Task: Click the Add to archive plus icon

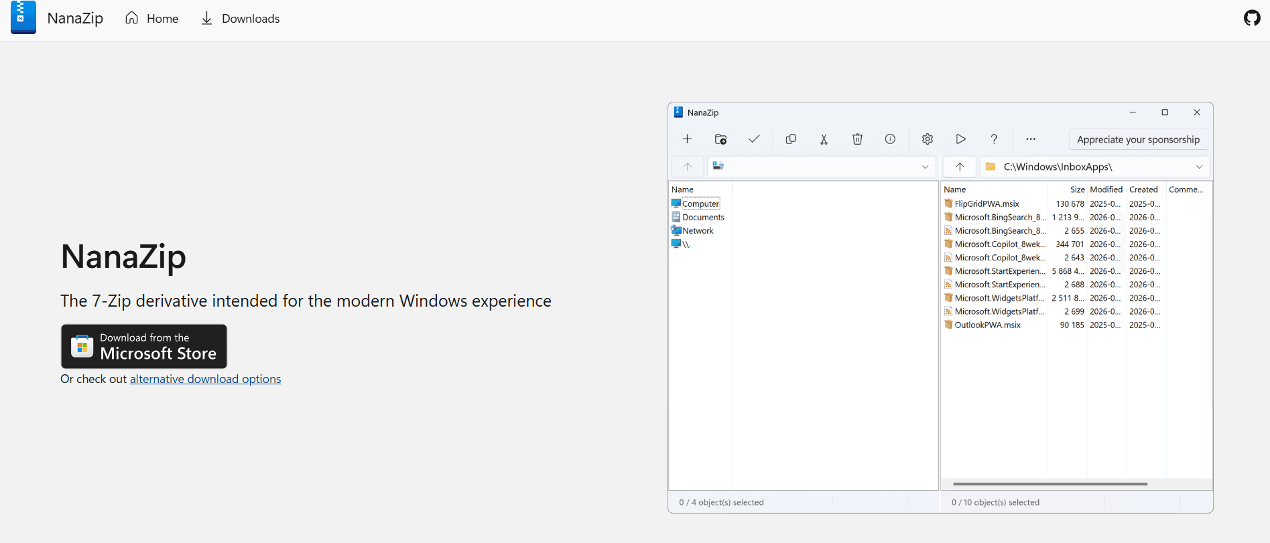Action: pyautogui.click(x=687, y=139)
